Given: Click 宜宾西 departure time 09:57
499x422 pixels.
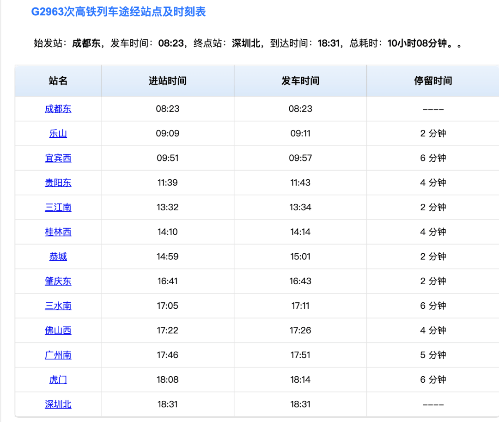Looking at the screenshot, I should click(x=300, y=158).
